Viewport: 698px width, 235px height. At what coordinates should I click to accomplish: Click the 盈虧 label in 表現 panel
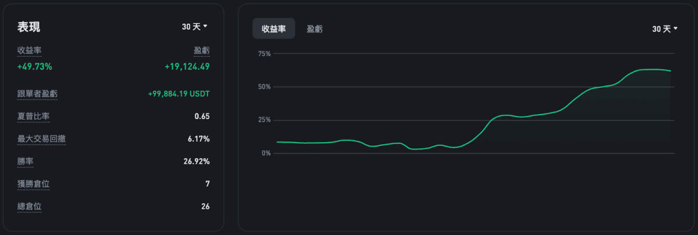tap(201, 51)
